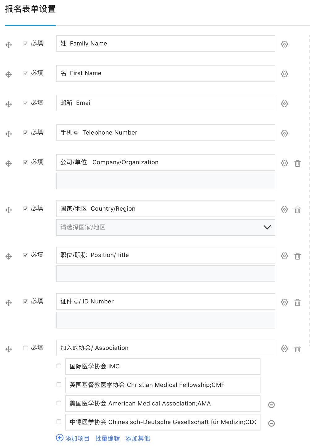Delete the Company/Organization field
Image resolution: width=310 pixels, height=446 pixels.
coord(297,163)
